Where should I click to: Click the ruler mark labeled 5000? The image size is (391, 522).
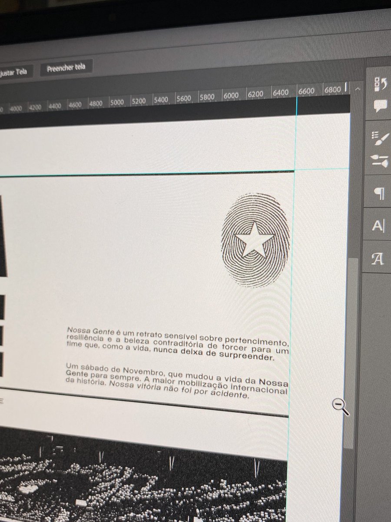[116, 103]
